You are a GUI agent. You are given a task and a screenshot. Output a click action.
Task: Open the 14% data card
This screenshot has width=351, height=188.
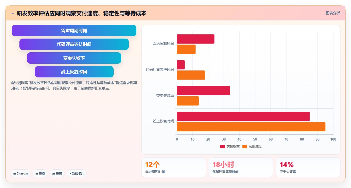[308, 167]
